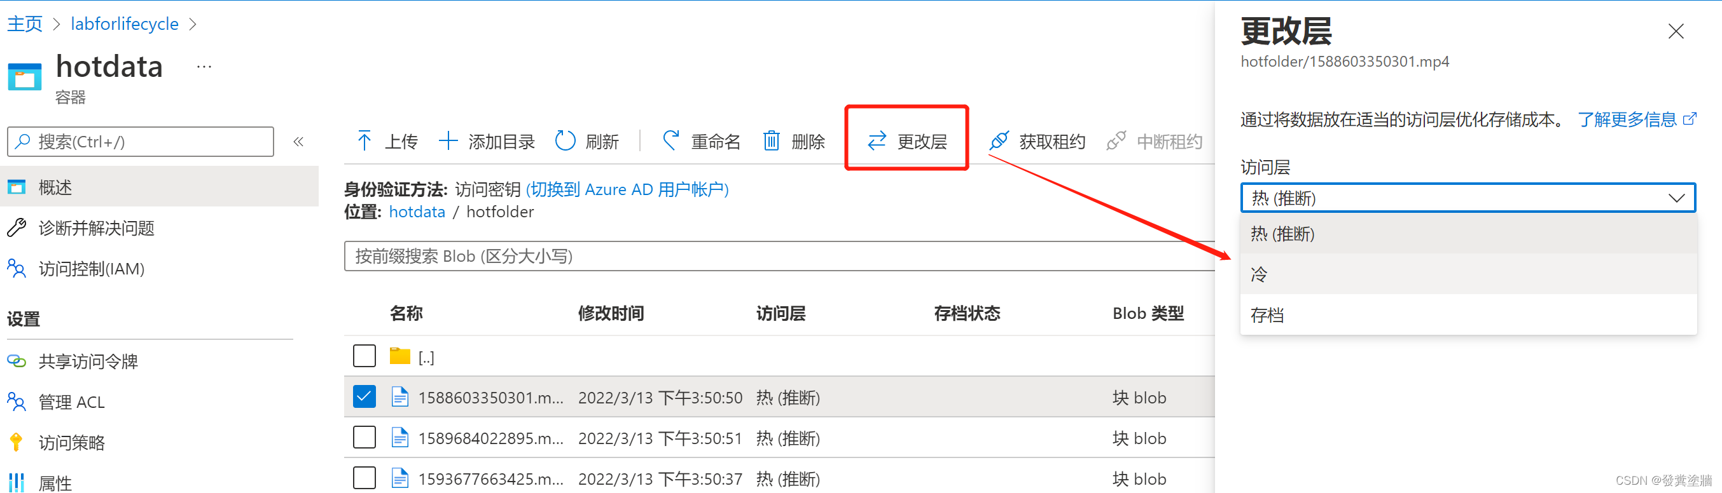Screen dimensions: 1722x493
Task: Collapse the 访问层 dropdown chevron
Action: pos(1676,198)
